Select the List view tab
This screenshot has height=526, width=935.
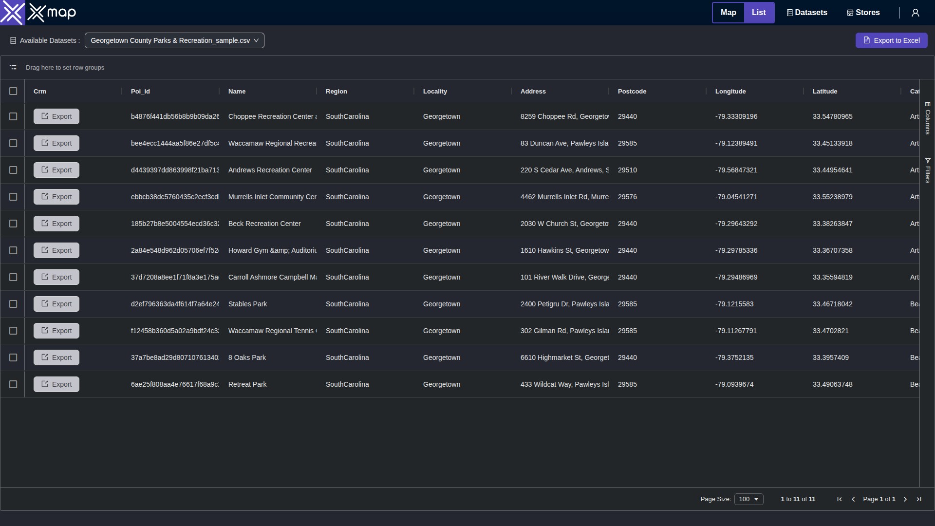click(759, 13)
